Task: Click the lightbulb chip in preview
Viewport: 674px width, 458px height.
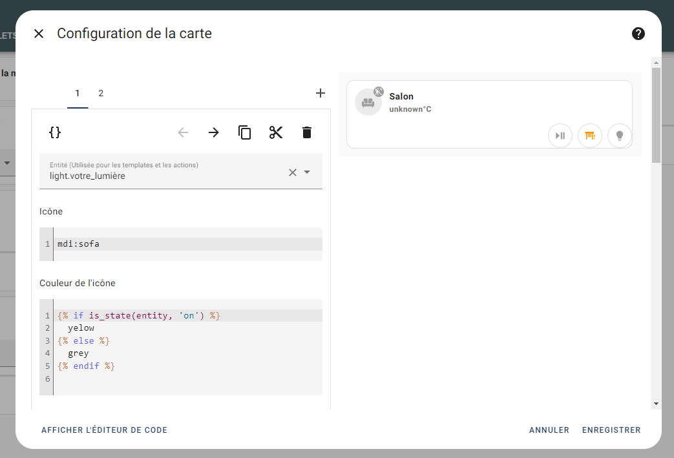Action: point(620,136)
